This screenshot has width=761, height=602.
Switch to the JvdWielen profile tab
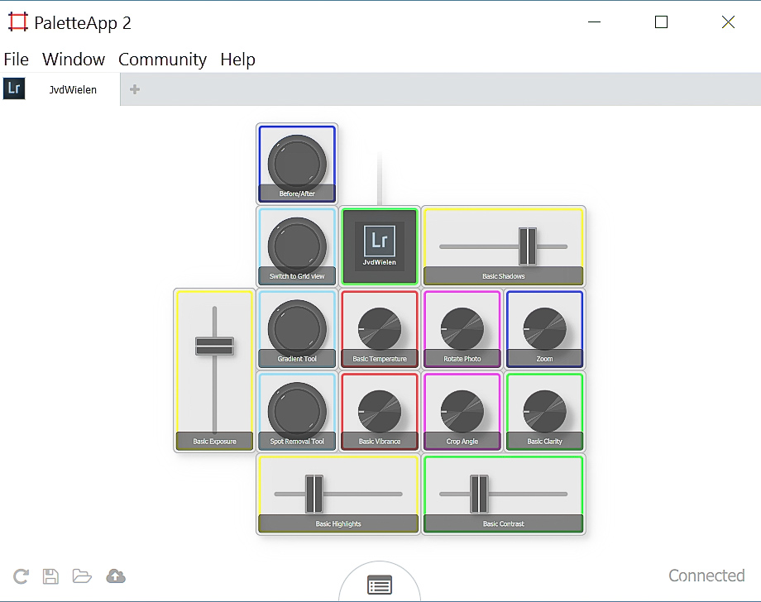(x=73, y=90)
